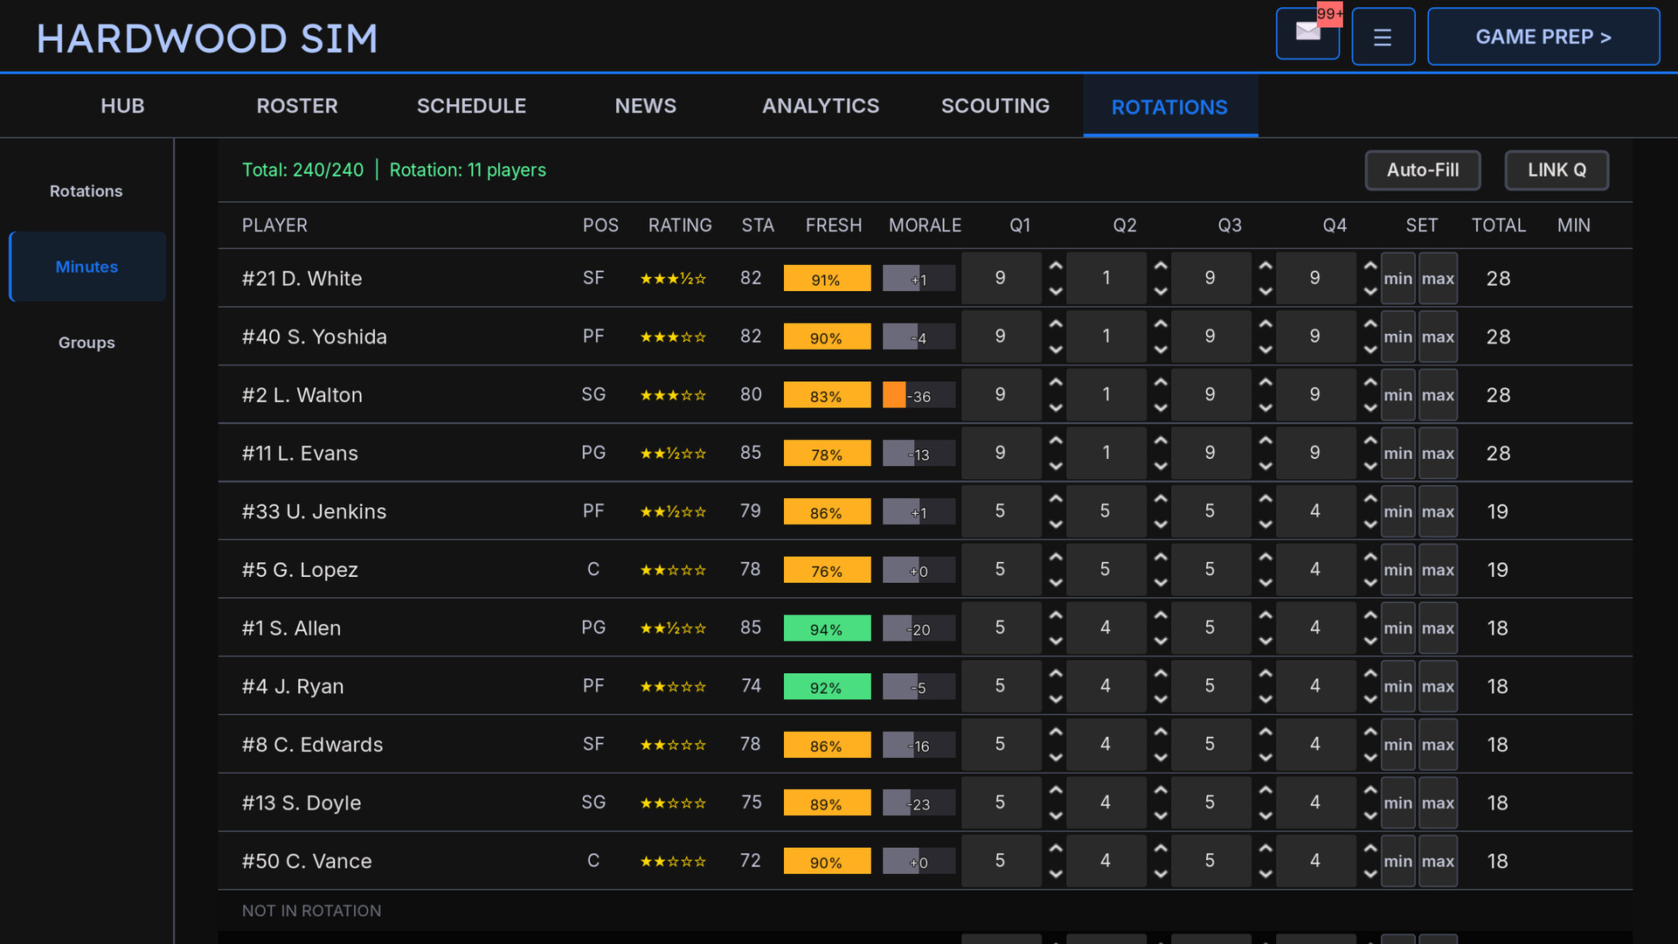Go to GAME PREP
The image size is (1678, 944).
(x=1543, y=37)
